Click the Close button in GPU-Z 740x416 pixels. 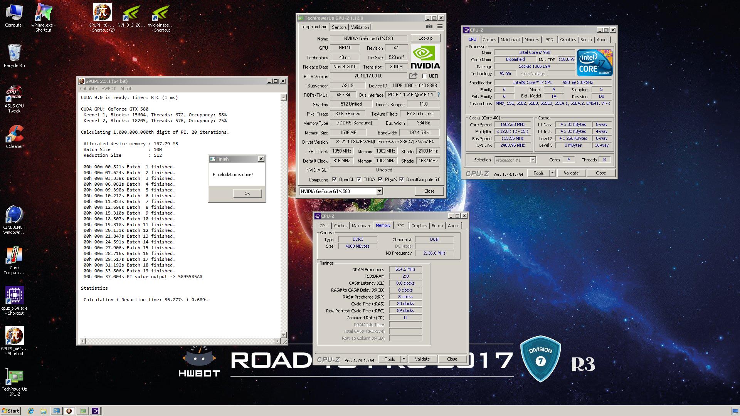429,191
